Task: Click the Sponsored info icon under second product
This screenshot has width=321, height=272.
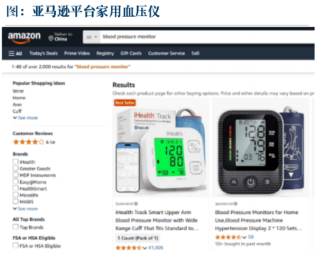Action: (x=236, y=203)
